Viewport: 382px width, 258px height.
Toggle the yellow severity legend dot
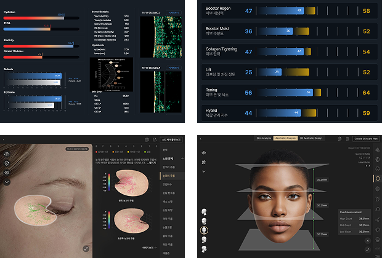pyautogui.click(x=128, y=152)
